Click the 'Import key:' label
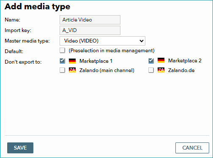Screen dimensions: 213x158 18,30
